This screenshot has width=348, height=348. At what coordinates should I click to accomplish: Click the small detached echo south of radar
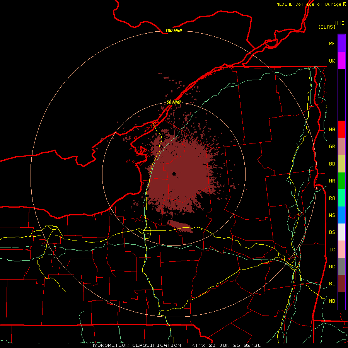pyautogui.click(x=180, y=227)
